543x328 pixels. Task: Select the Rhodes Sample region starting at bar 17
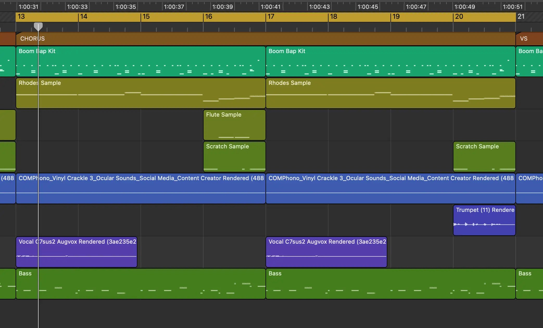(x=390, y=93)
